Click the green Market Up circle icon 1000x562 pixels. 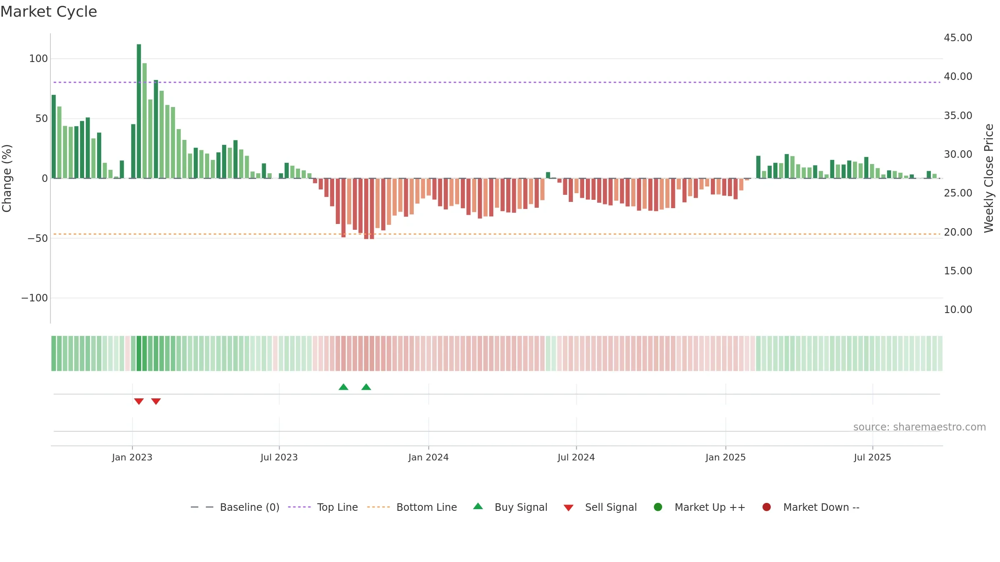658,507
